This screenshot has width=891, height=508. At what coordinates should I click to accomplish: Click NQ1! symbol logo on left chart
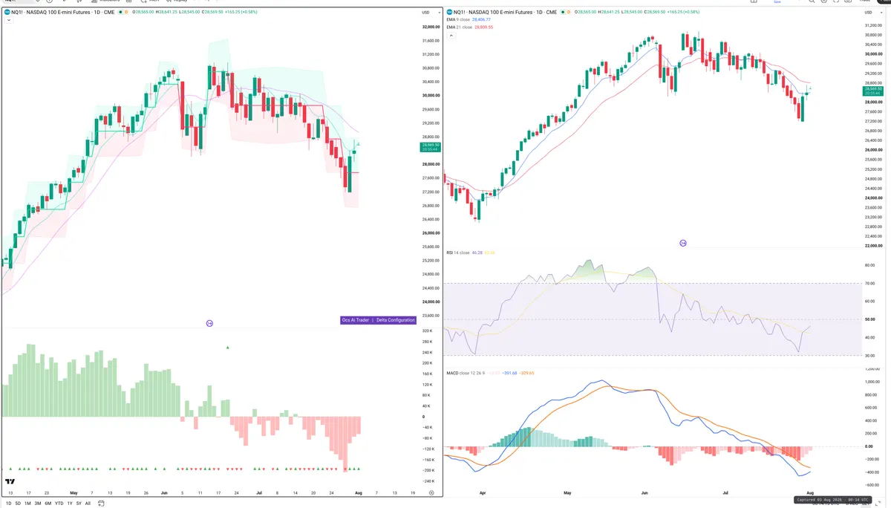[7, 12]
